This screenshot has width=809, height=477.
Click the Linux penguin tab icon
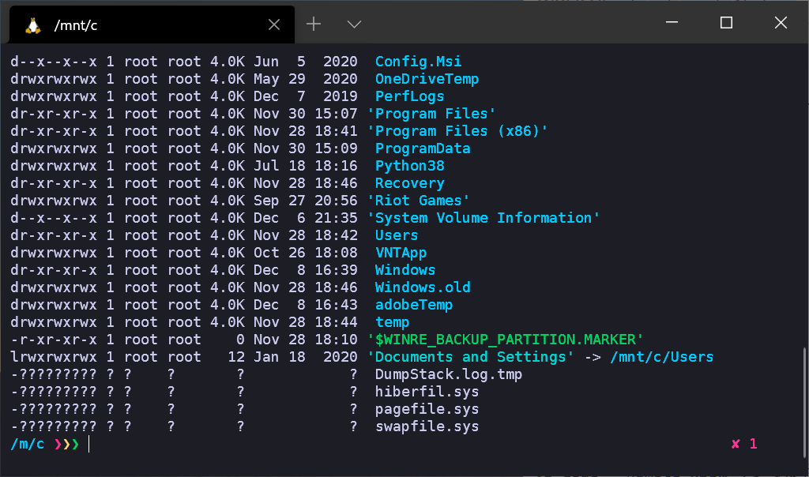[x=33, y=25]
